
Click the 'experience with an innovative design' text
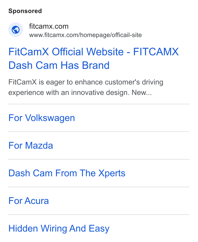(x=69, y=93)
